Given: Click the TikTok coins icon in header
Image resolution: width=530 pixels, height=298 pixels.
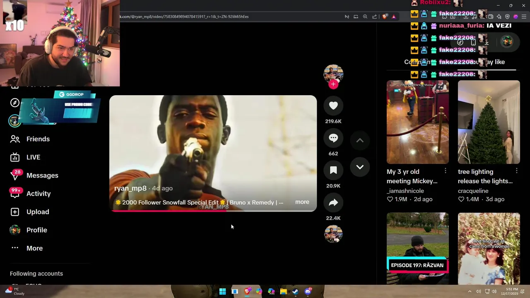Looking at the screenshot, I should pyautogui.click(x=460, y=42).
